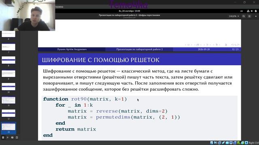The image size is (259, 145).
Task: Click footer text Презентация по лабораторной работе 2
Action: pyautogui.click(x=139, y=49)
